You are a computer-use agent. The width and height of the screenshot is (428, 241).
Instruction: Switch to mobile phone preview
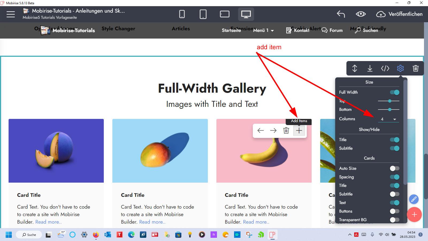[x=182, y=14]
